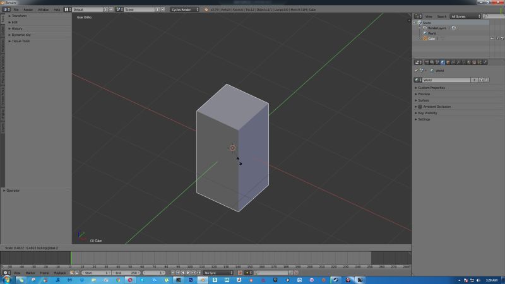Delete the current screen layout
This screenshot has width=505, height=284.
(111, 9)
